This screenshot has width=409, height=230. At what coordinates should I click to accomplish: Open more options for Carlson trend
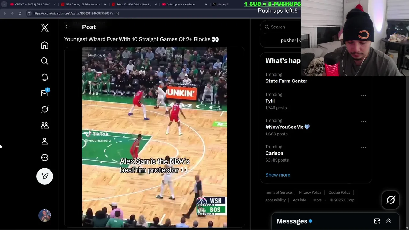364,148
